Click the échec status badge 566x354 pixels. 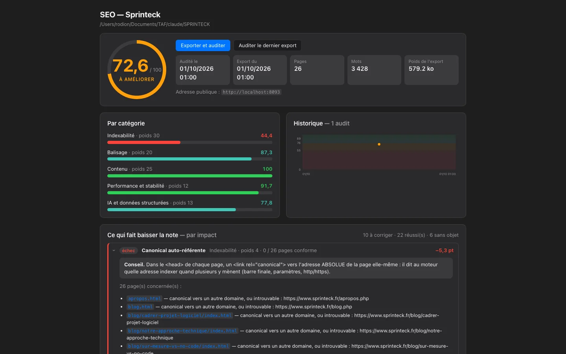[x=129, y=251]
